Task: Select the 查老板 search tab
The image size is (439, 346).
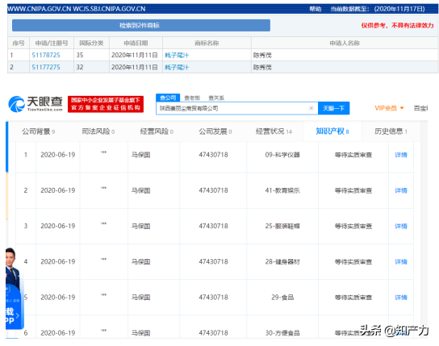Action: 192,98
